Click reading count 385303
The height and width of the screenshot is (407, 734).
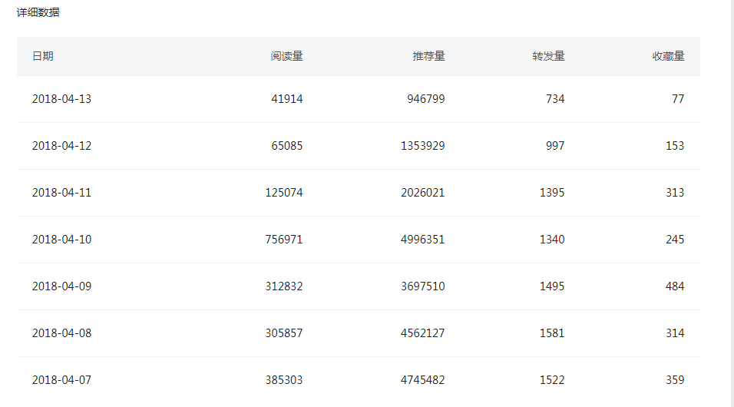(284, 380)
